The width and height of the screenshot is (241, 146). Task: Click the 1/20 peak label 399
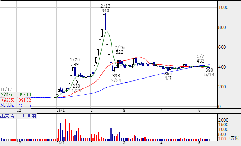75,64
